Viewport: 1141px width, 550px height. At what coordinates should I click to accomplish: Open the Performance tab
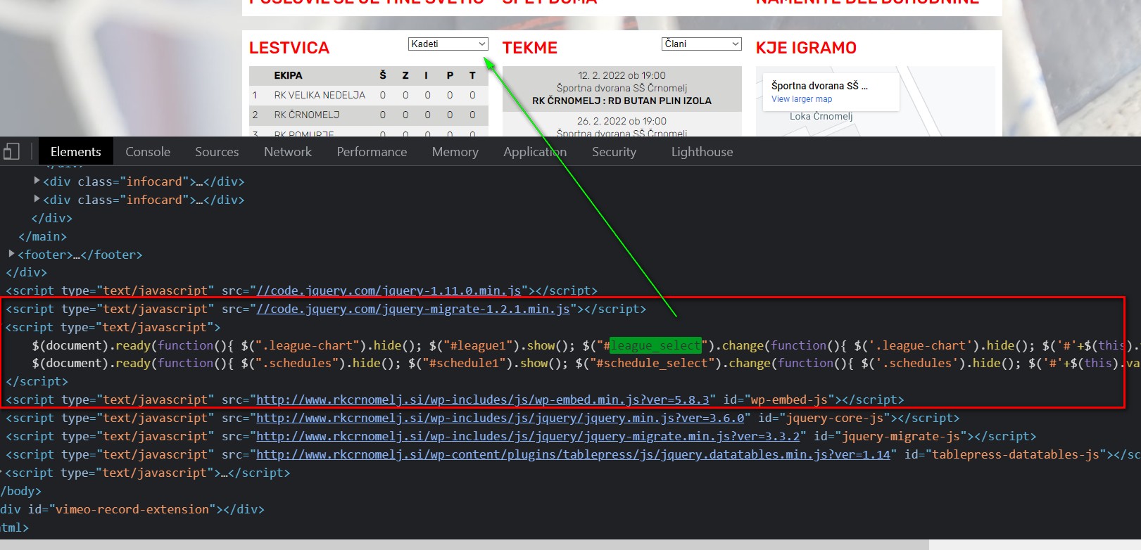click(372, 151)
